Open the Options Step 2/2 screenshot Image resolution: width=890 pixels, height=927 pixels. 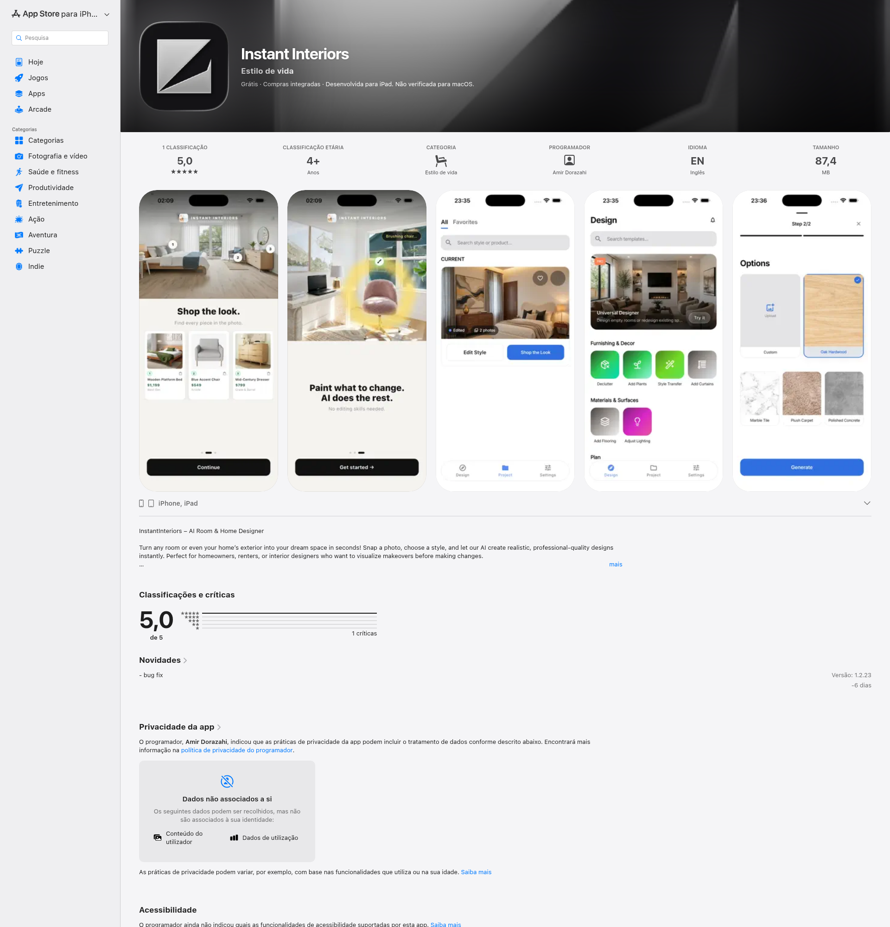801,341
